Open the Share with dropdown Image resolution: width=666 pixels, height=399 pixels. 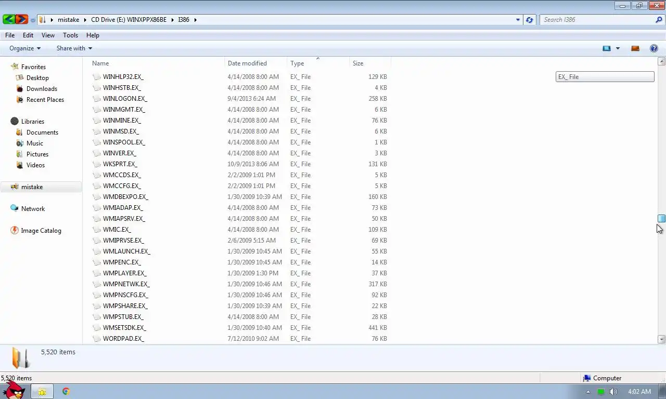click(x=74, y=48)
